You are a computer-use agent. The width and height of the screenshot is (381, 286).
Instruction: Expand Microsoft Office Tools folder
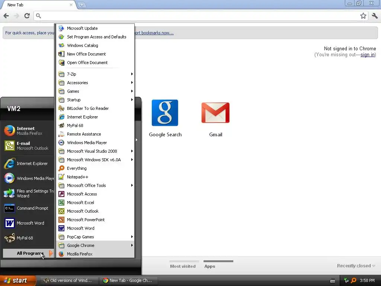click(x=95, y=185)
